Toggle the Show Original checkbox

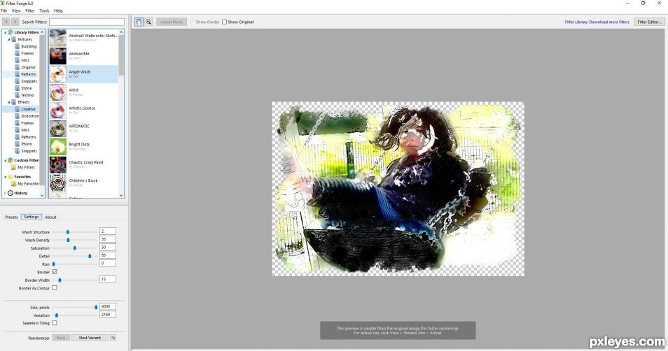[x=224, y=22]
